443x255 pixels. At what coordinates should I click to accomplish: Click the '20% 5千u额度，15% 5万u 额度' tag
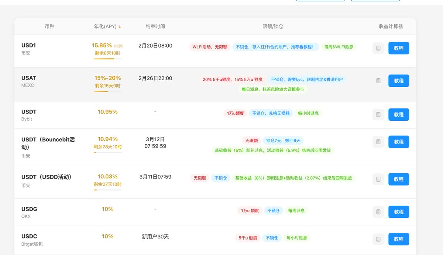pyautogui.click(x=233, y=79)
